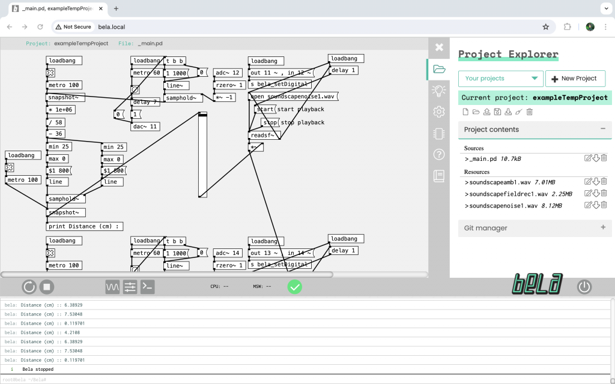615x384 pixels.
Task: Delete soundscapenoise1.wav file
Action: point(604,205)
